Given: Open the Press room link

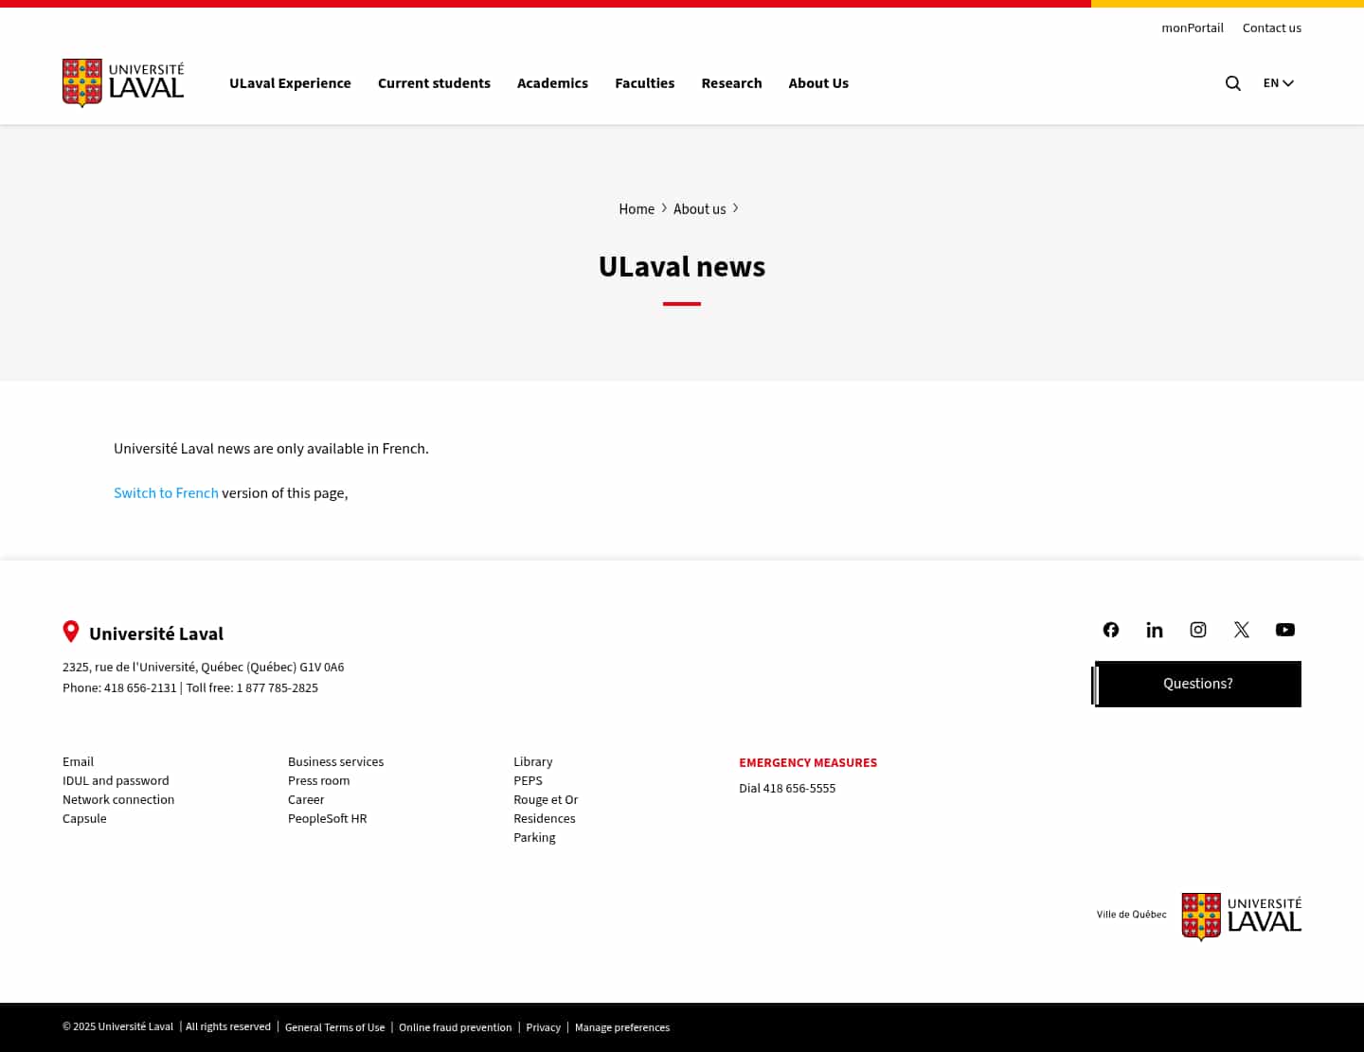Looking at the screenshot, I should click(318, 780).
